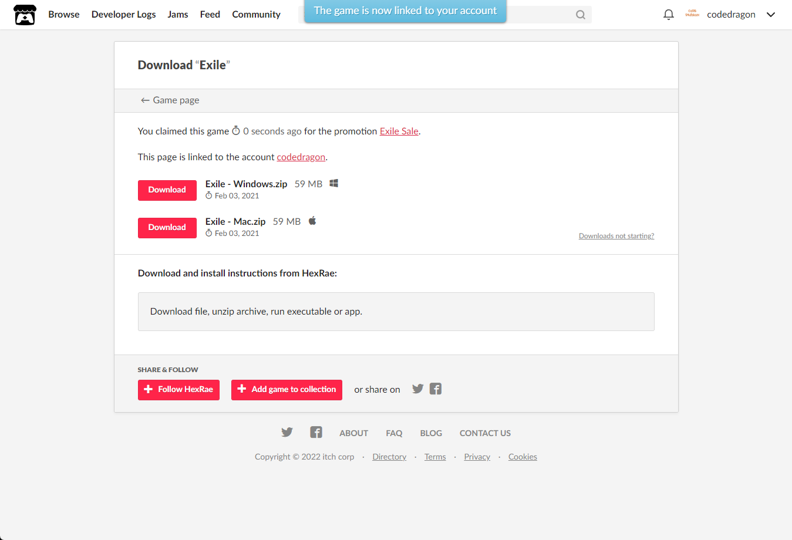Screen dimensions: 792x540
Task: Open the Directory link
Action: [x=389, y=457]
